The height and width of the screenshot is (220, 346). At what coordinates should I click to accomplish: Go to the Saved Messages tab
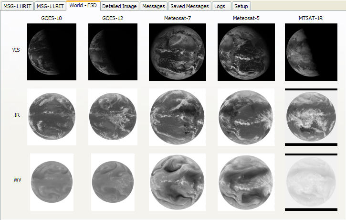189,6
